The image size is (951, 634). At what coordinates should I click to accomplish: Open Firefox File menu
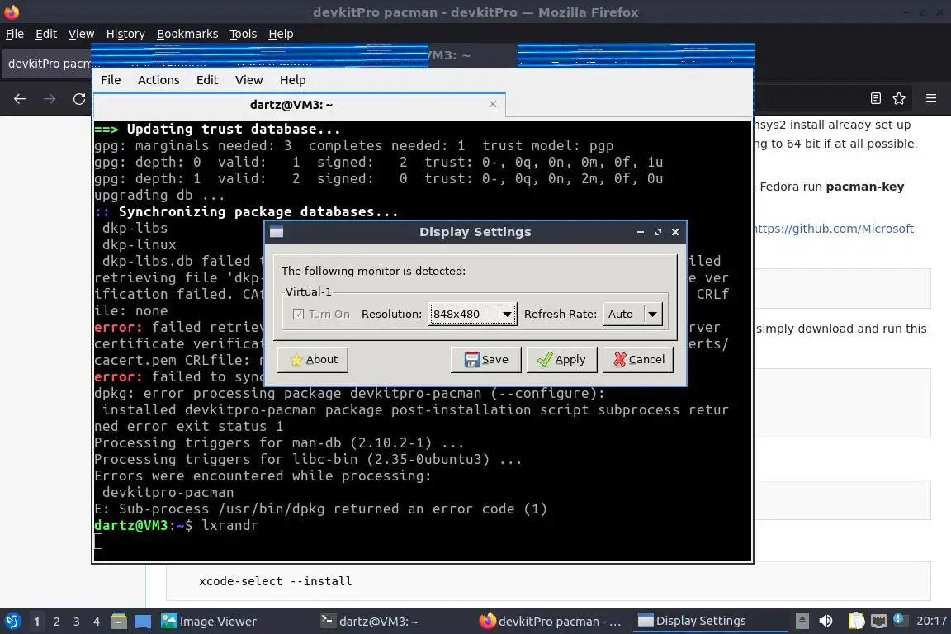click(x=15, y=34)
